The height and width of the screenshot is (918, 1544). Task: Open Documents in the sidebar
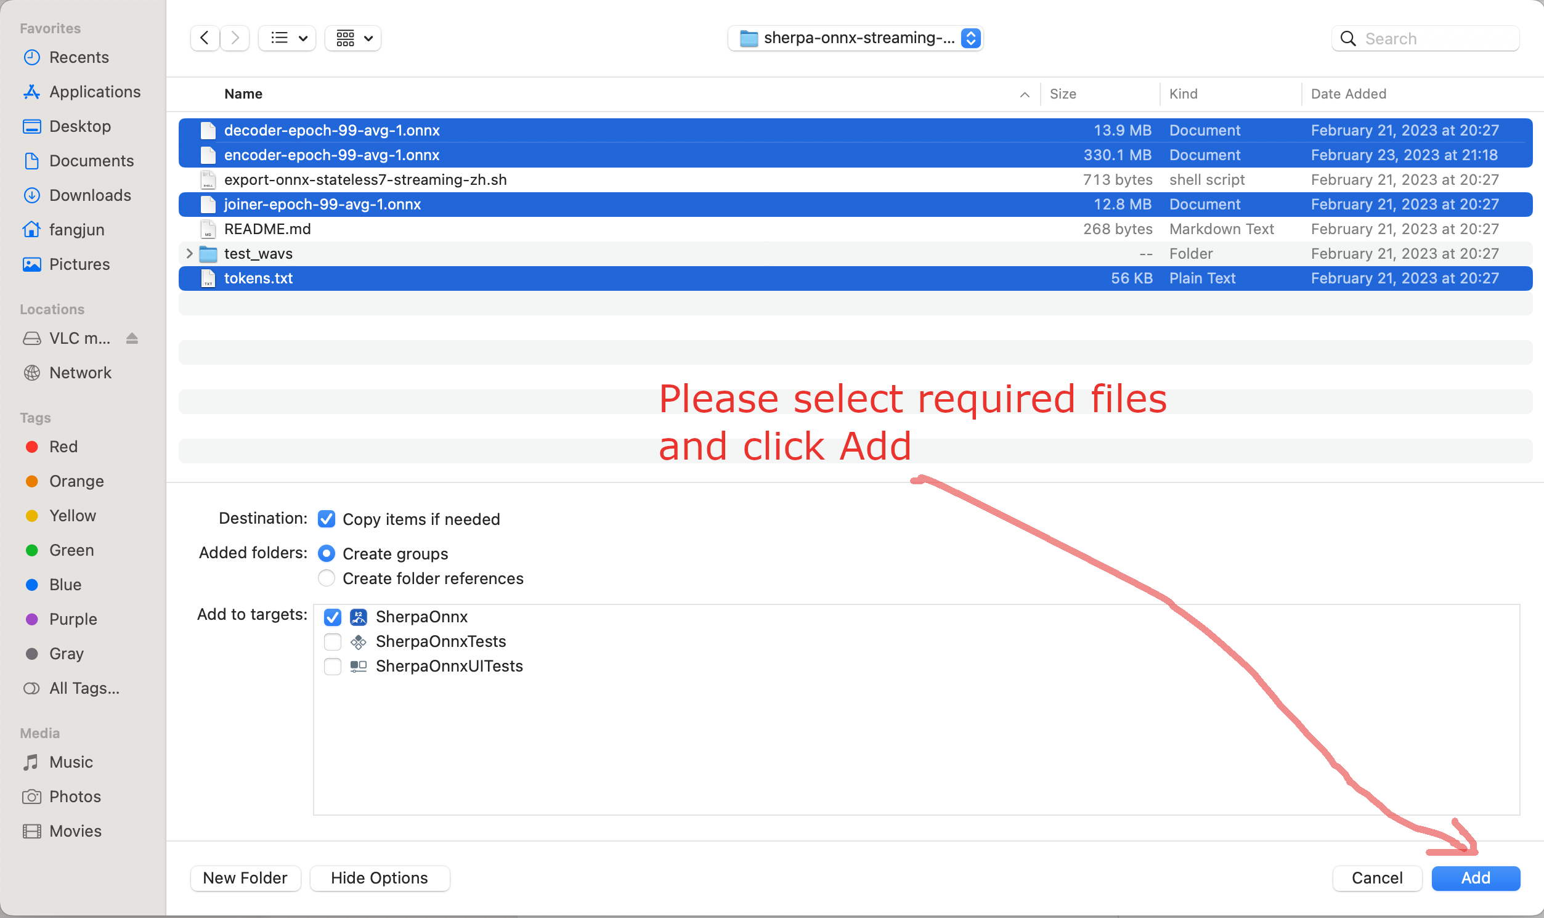click(78, 161)
